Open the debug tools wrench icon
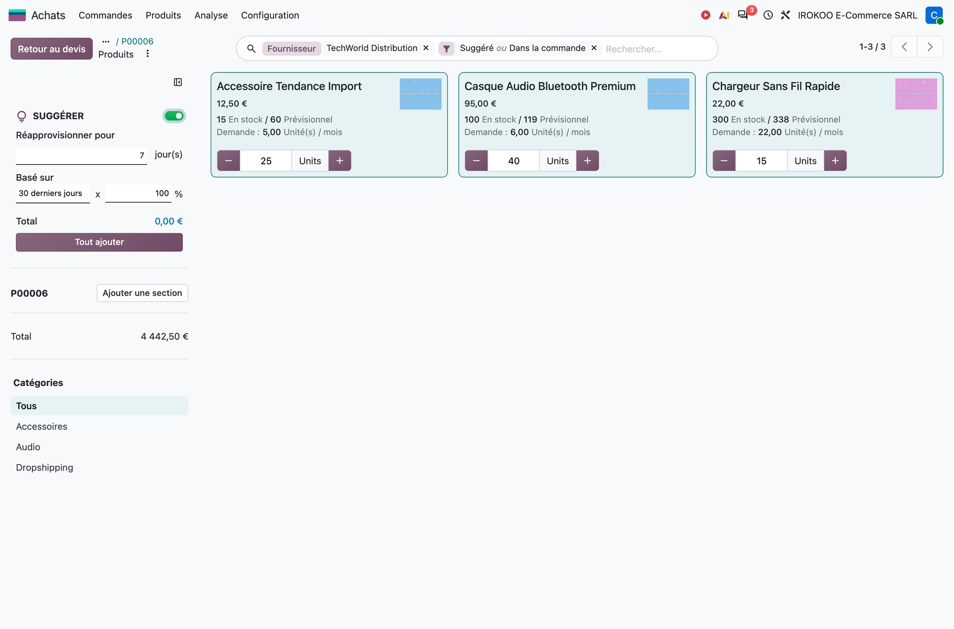 [785, 15]
